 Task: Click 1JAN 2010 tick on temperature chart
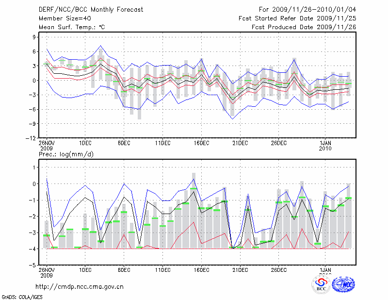point(326,145)
